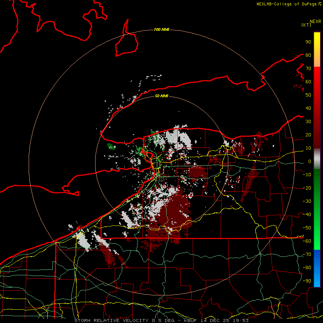Click the 70 value on the velocity scale

coord(308,69)
